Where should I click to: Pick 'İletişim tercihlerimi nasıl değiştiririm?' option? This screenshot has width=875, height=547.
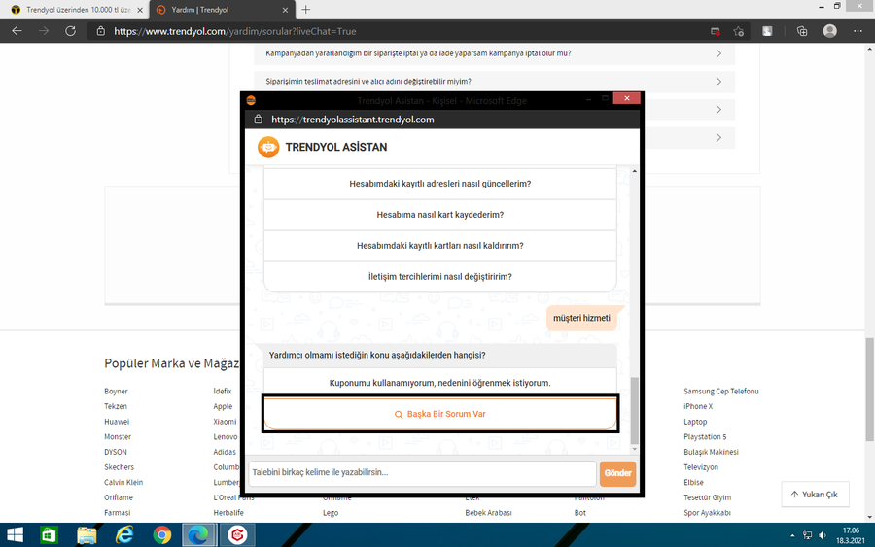pyautogui.click(x=440, y=277)
